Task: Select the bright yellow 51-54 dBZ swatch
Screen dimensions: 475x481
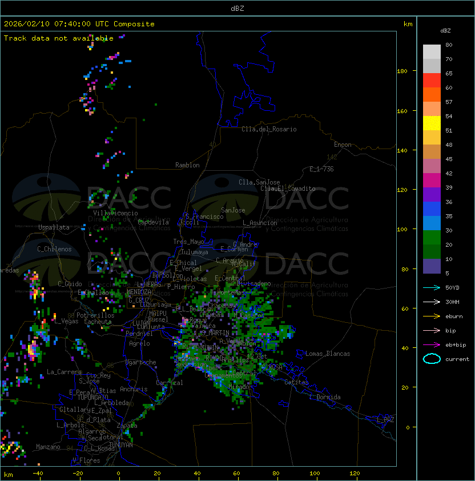Action: point(432,123)
